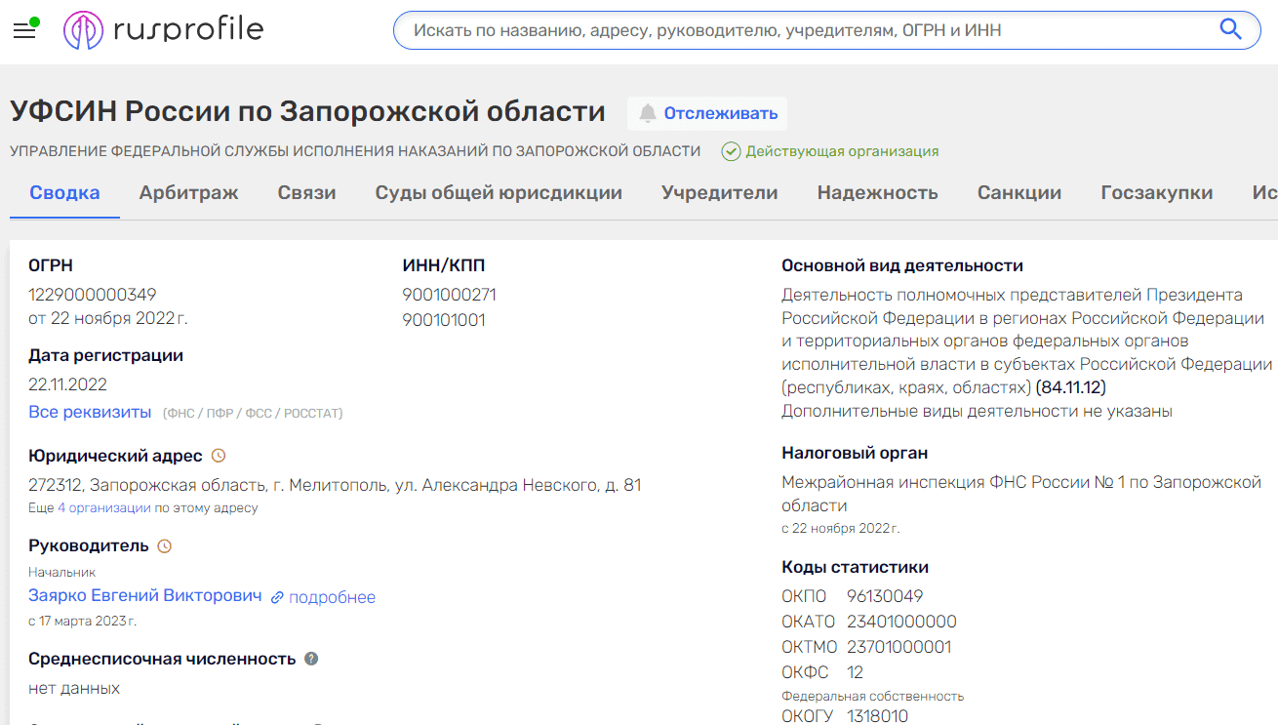
Task: Click the clock icon next to Руководитель
Action: coord(163,545)
